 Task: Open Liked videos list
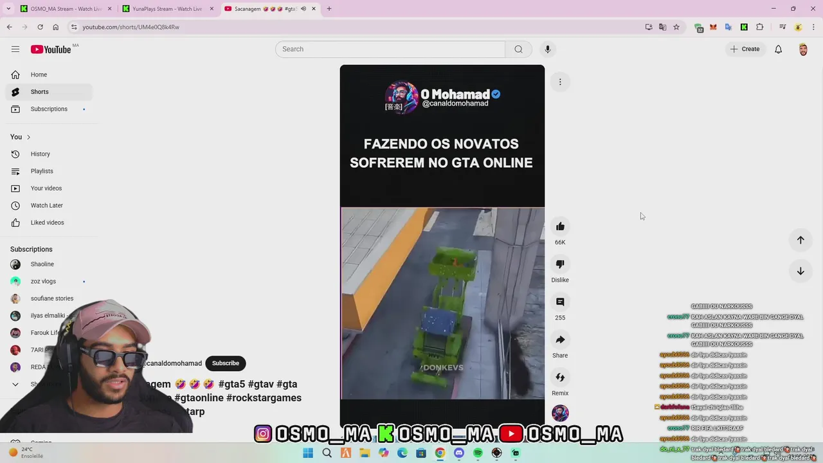49,222
